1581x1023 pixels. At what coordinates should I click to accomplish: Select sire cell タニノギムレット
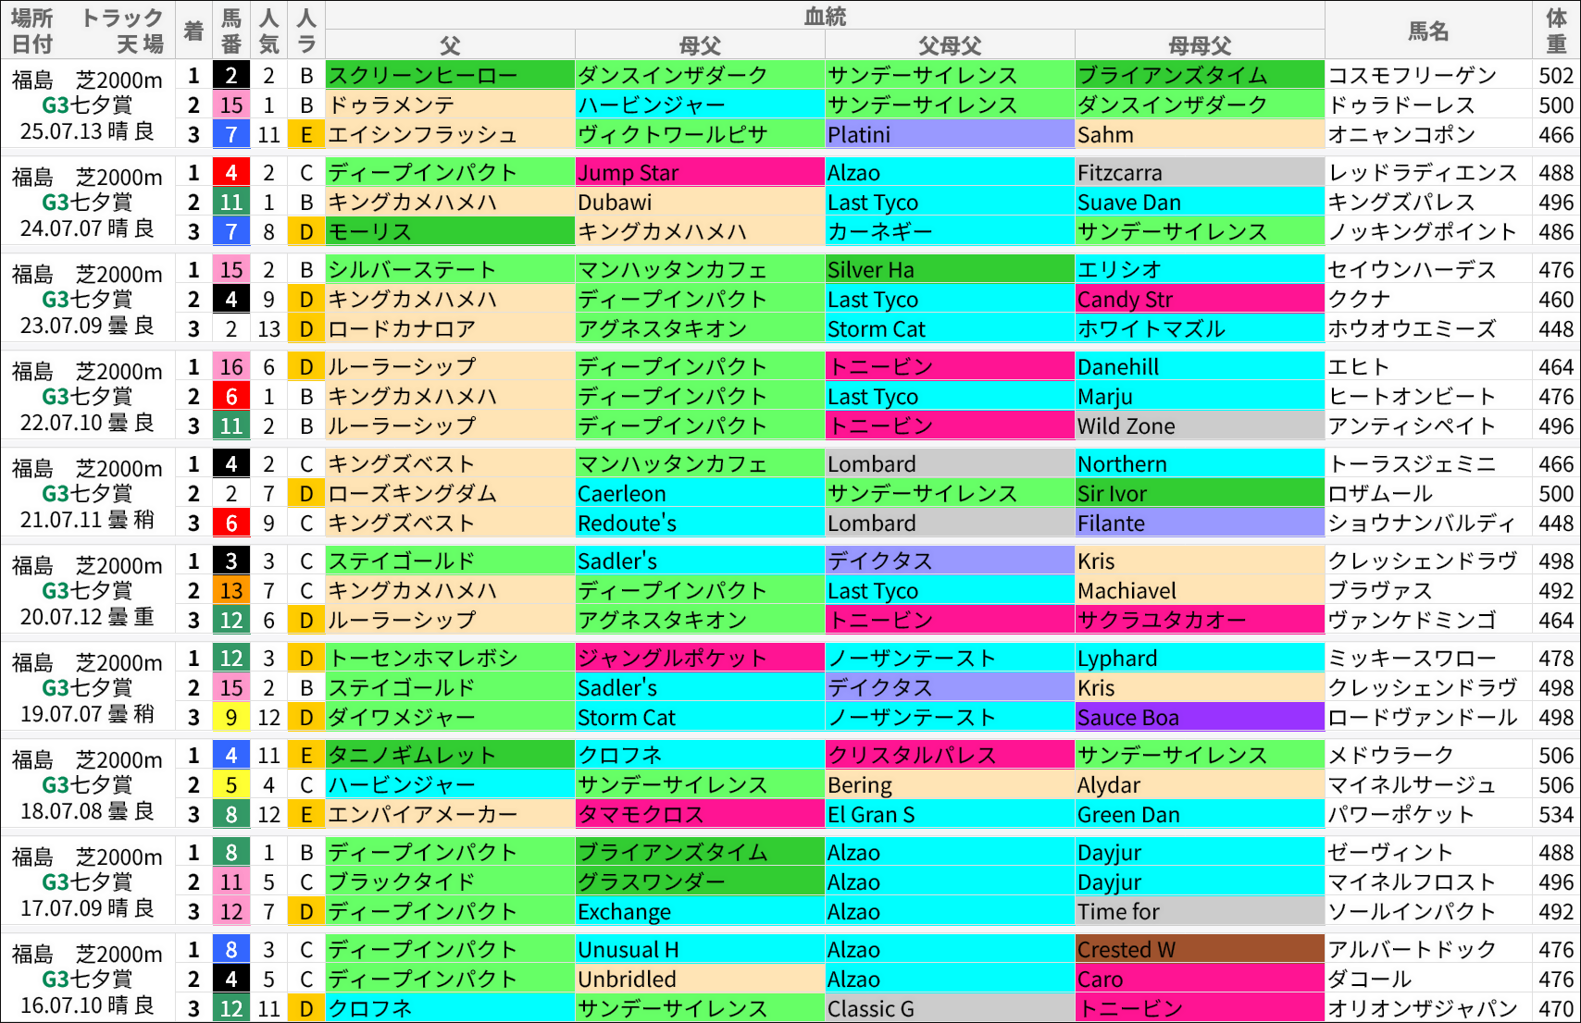[450, 755]
